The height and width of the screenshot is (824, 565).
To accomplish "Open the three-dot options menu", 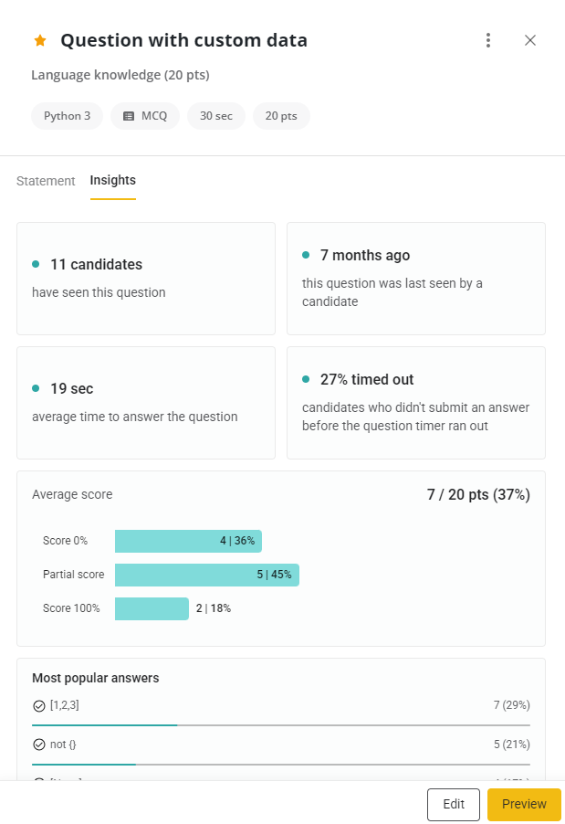I will click(x=488, y=40).
